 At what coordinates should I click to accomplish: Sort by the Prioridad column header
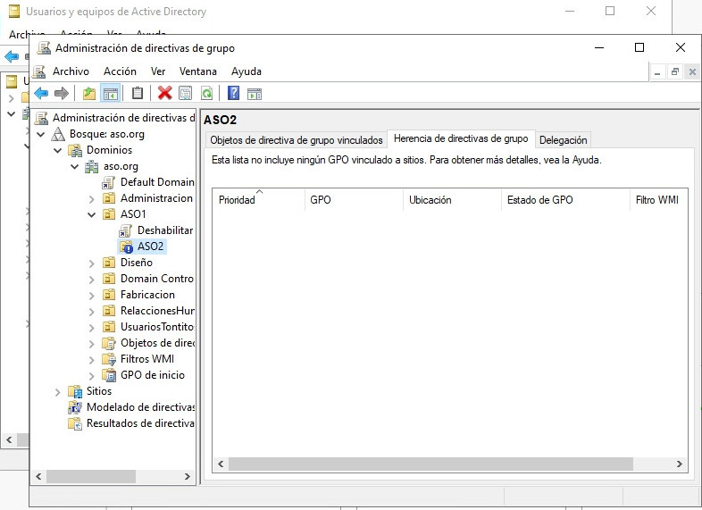238,200
